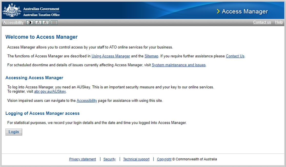Click the A- decrease text size icon
This screenshot has height=167, width=286.
point(38,23)
